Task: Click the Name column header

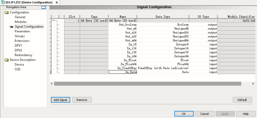Action: 123,17
